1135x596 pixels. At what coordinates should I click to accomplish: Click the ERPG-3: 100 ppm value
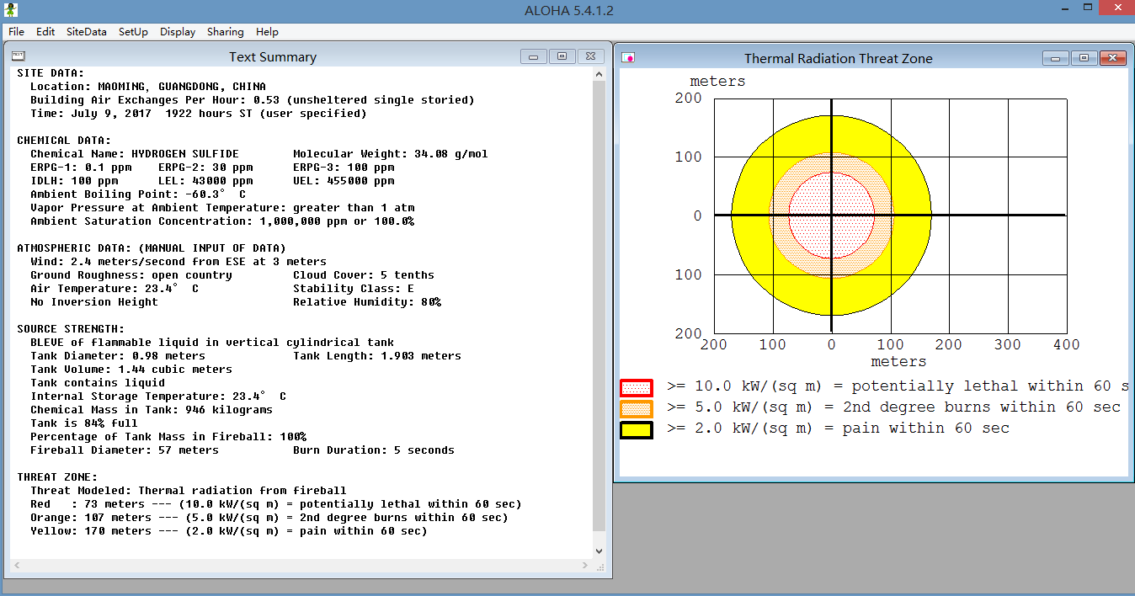344,168
